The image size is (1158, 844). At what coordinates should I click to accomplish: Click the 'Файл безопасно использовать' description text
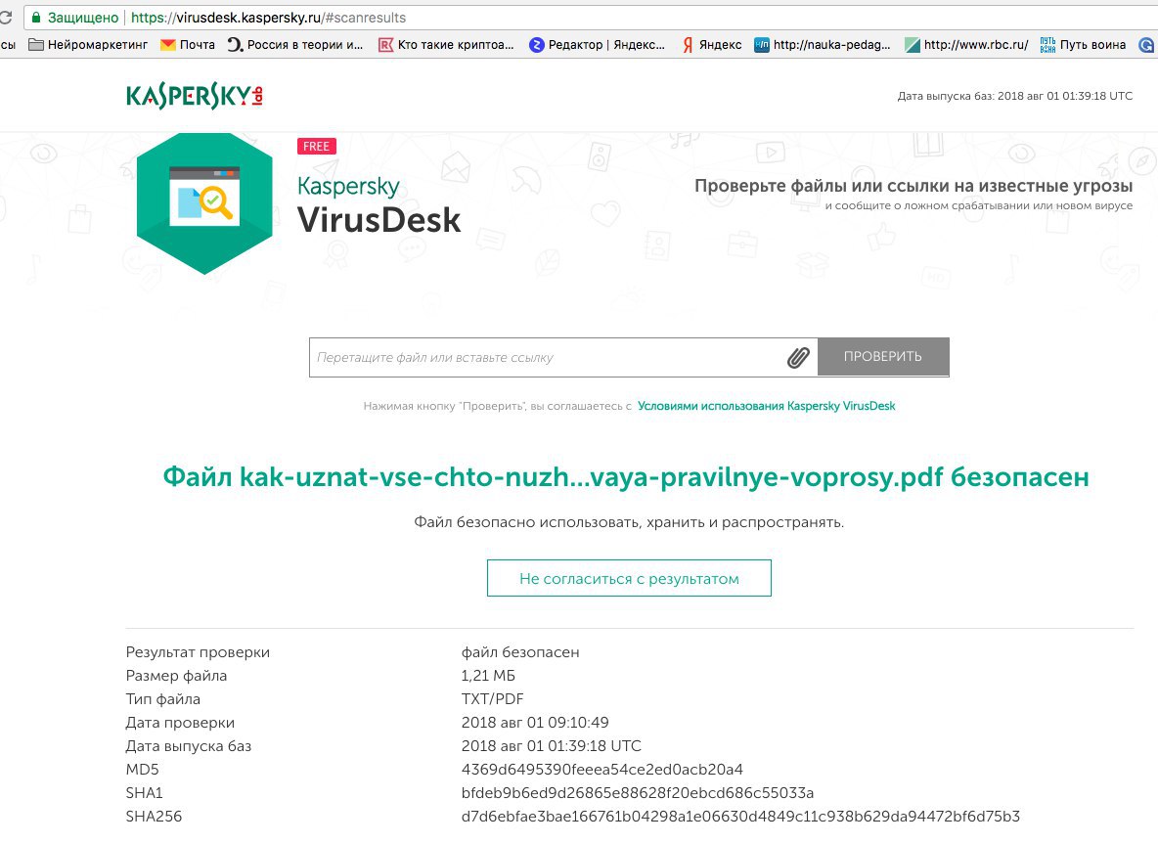[x=629, y=523]
